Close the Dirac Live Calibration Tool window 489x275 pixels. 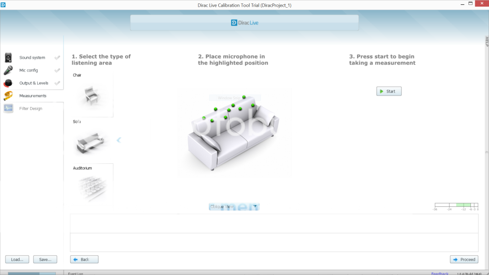482,3
